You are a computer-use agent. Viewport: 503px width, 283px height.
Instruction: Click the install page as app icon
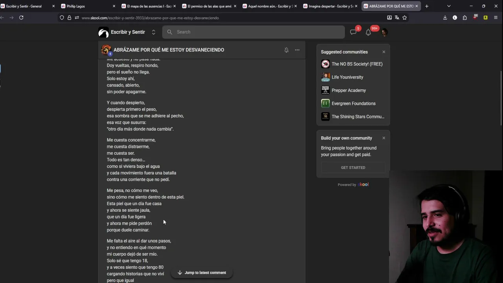coord(389,18)
